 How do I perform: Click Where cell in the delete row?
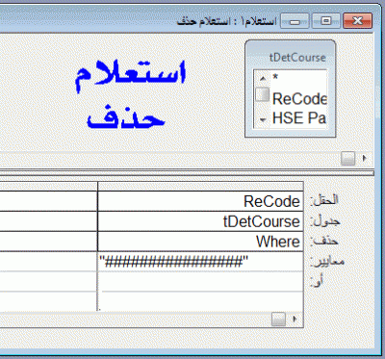click(x=200, y=242)
